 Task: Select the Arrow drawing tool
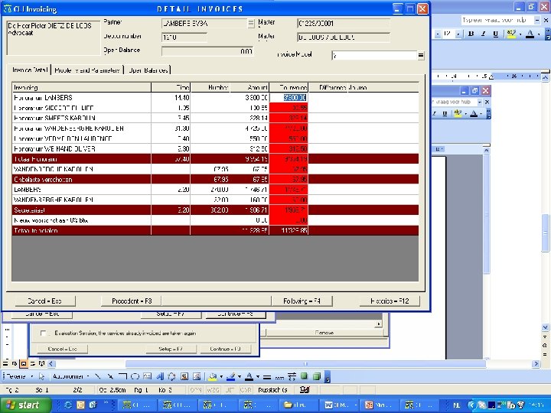pos(110,376)
